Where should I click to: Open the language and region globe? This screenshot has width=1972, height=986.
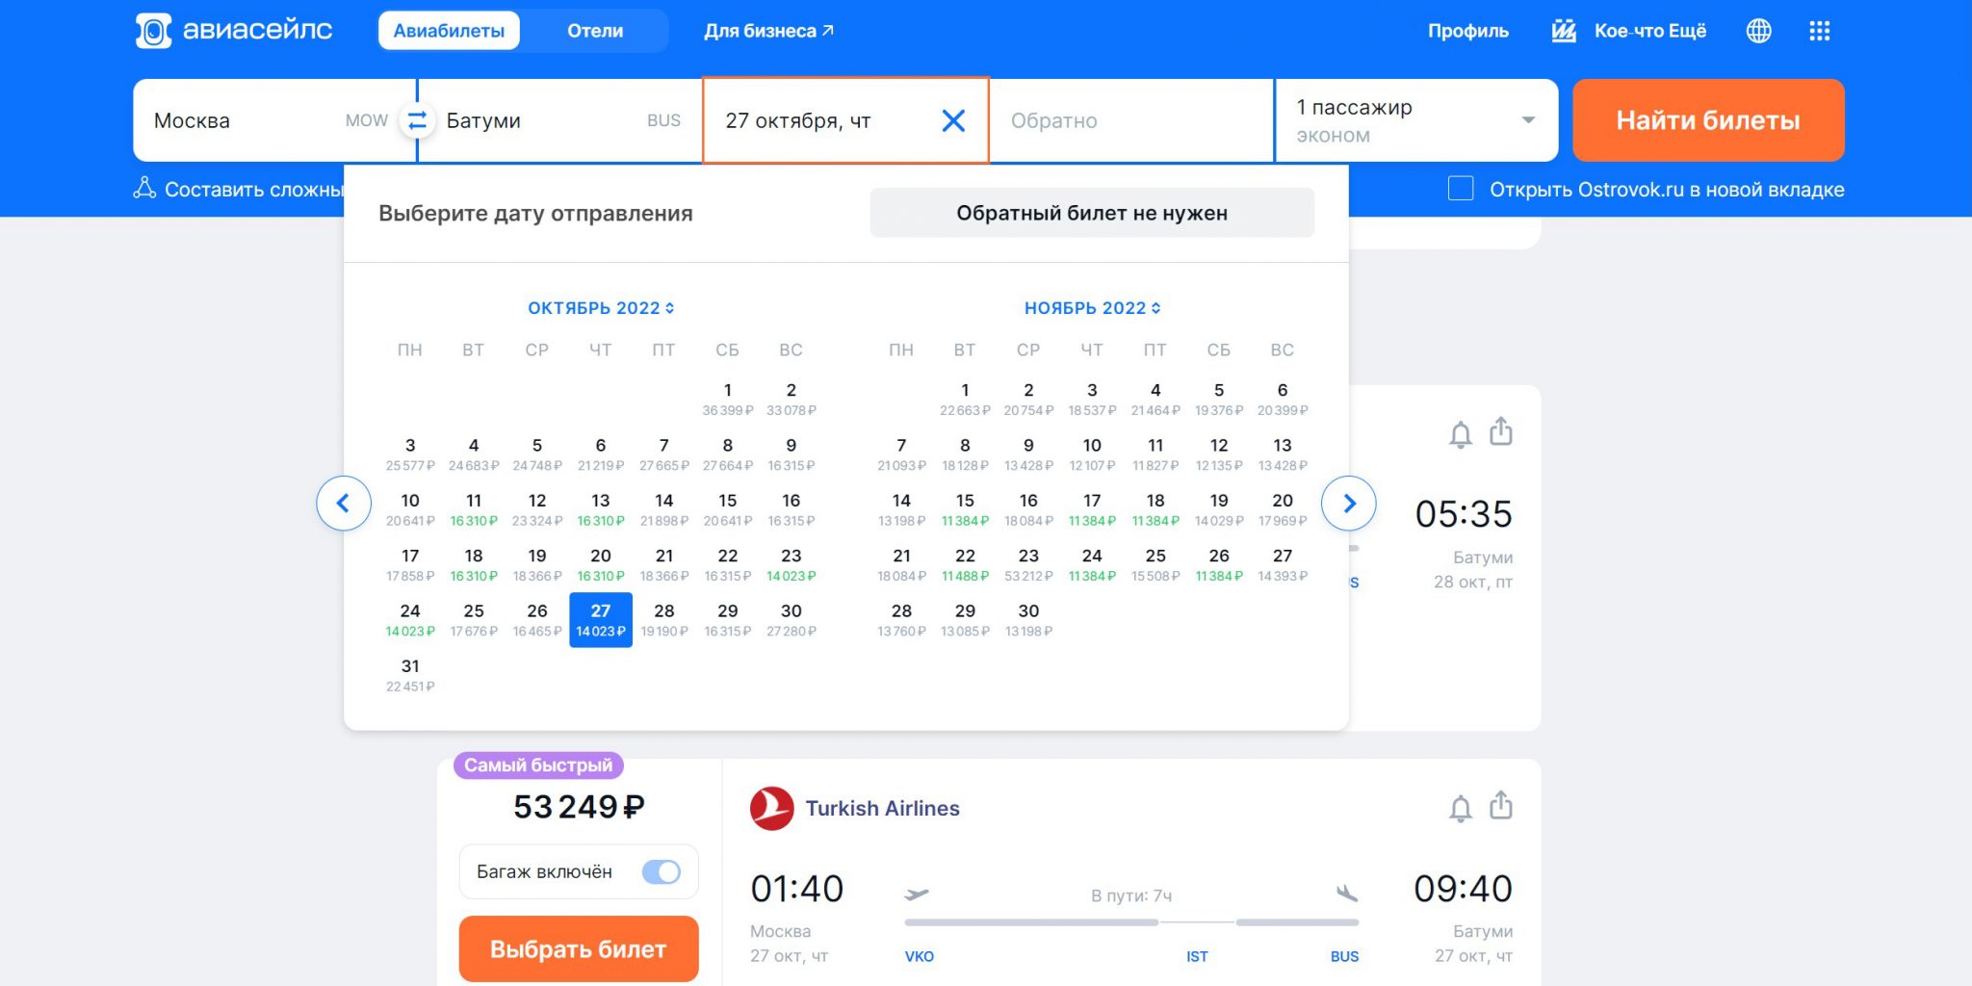click(x=1758, y=31)
